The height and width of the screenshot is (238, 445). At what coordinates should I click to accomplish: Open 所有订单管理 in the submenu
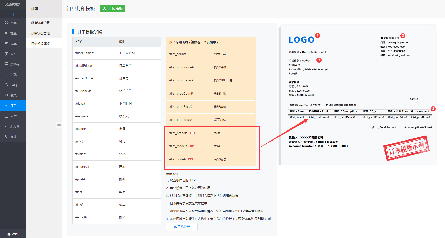[x=40, y=23]
